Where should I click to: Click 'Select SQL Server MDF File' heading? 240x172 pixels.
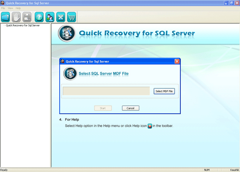point(104,73)
